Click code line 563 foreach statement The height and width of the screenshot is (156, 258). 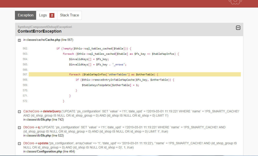(x=121, y=54)
